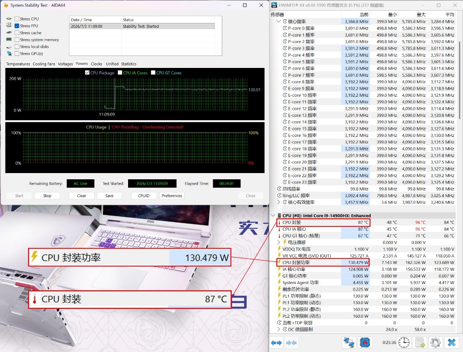This screenshot has height=352, width=463.
Task: Click the Save button
Action: [109, 196]
